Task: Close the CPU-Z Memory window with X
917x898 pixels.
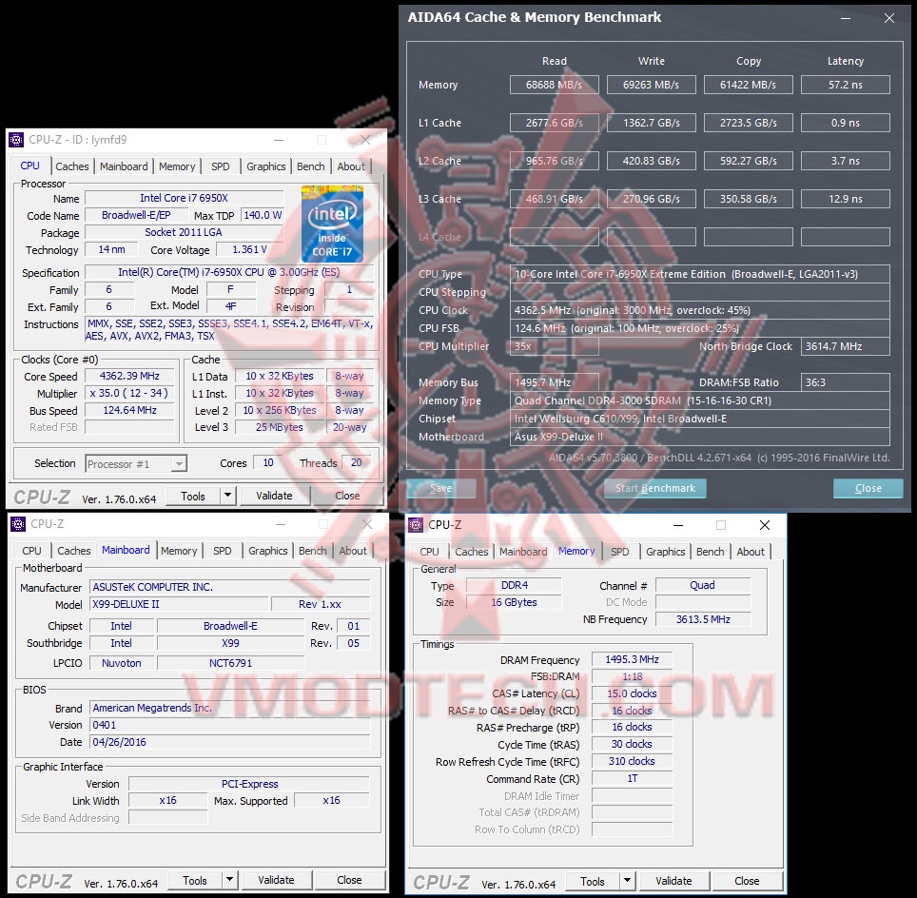Action: point(765,525)
